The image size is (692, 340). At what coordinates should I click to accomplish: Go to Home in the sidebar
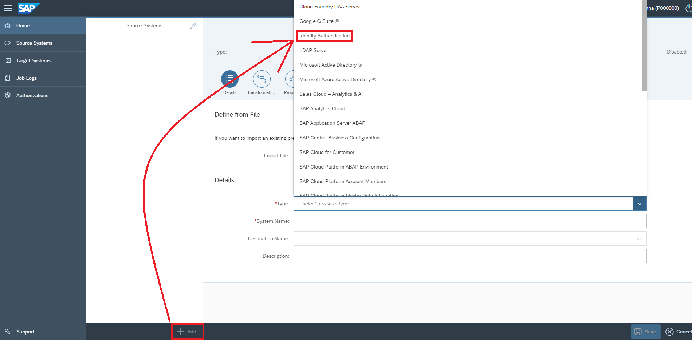click(43, 25)
